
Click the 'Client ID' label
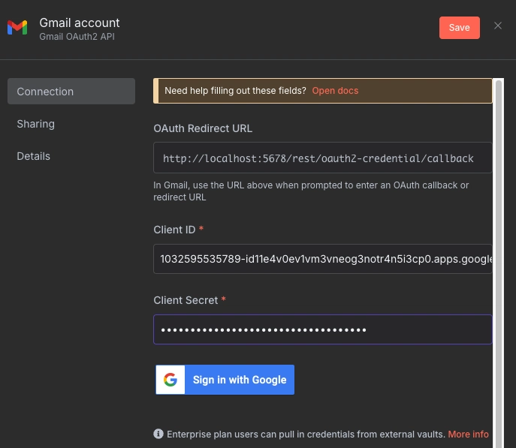click(x=174, y=230)
